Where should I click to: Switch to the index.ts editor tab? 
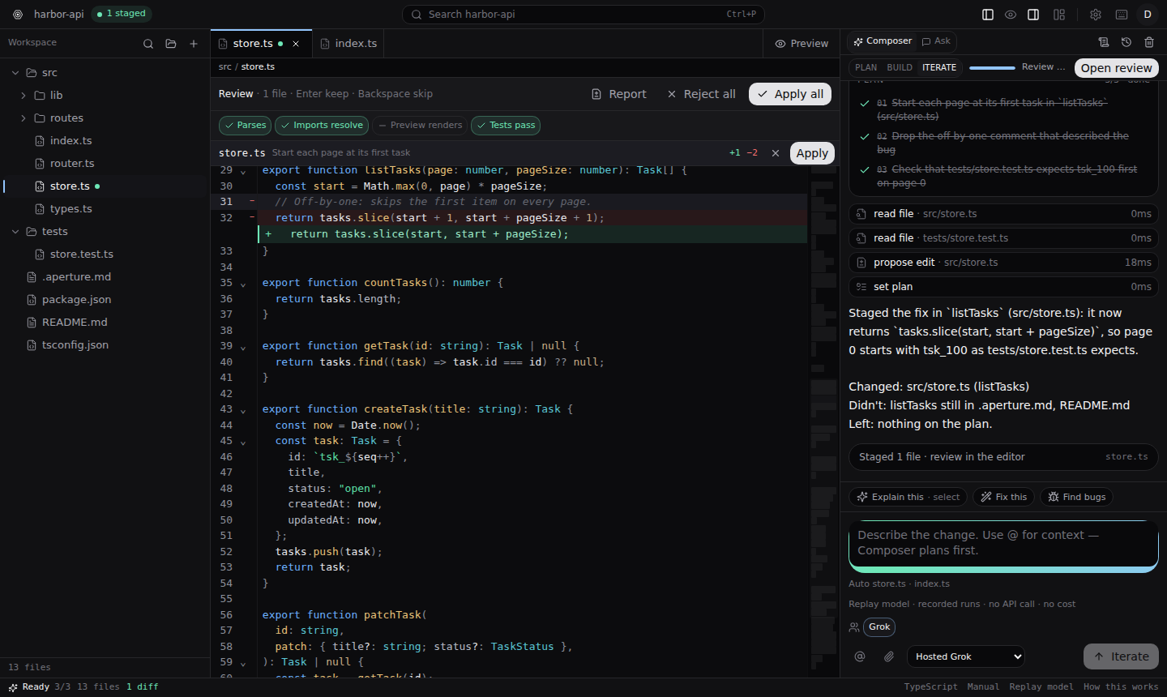coord(348,44)
